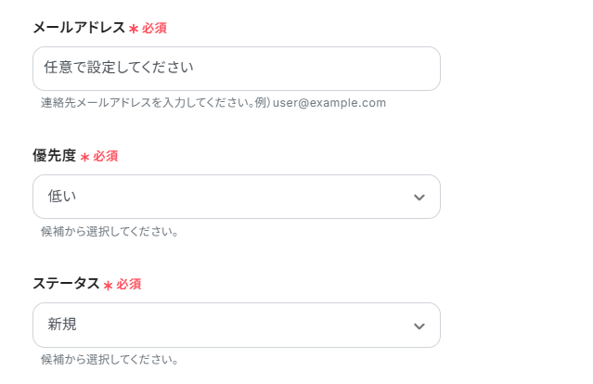
Task: Expand the ステータス dropdown showing 新規
Action: (236, 325)
